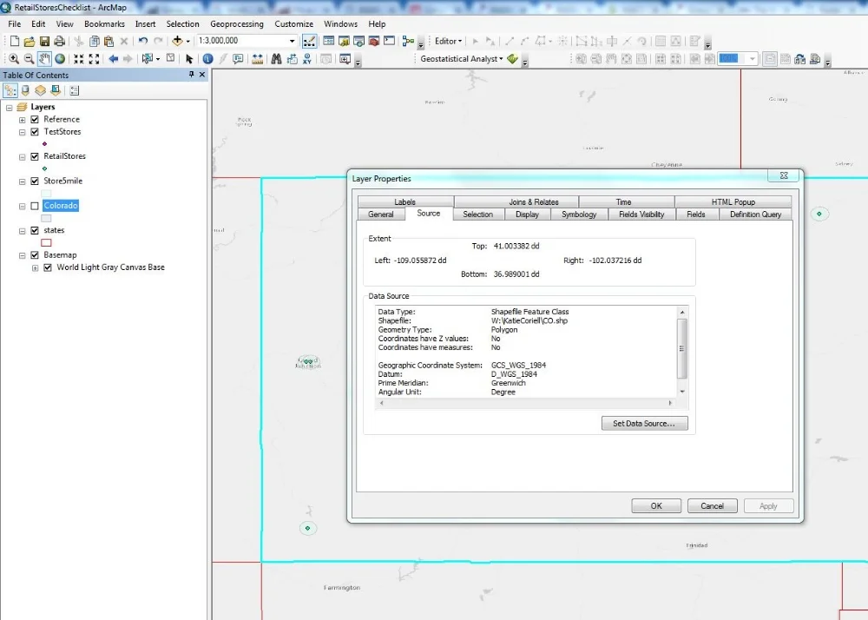868x620 pixels.
Task: Switch to List By Source view
Action: click(x=25, y=90)
